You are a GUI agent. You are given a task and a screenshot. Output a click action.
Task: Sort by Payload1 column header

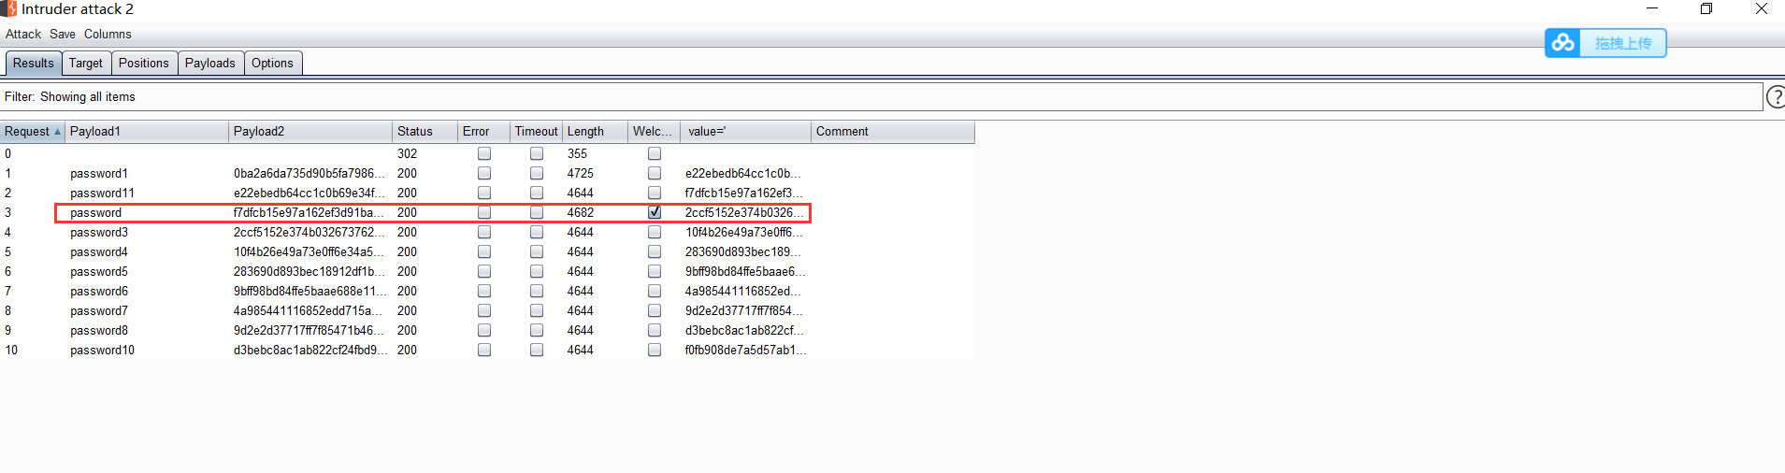click(147, 132)
